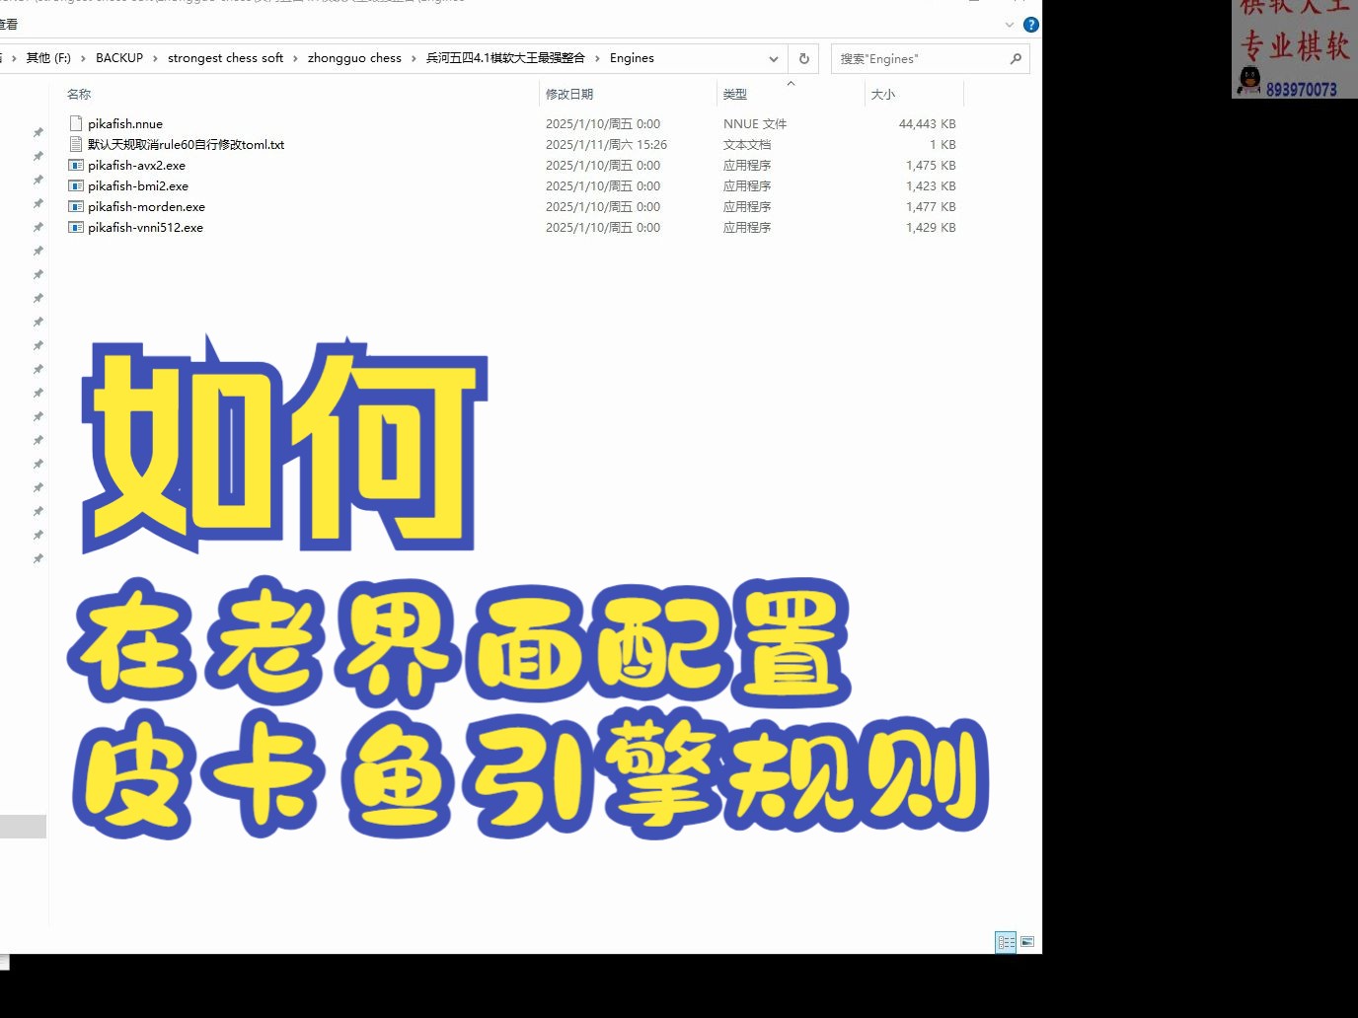The width and height of the screenshot is (1358, 1018).
Task: Go to zhongguo chess breadcrumb
Action: click(x=354, y=58)
